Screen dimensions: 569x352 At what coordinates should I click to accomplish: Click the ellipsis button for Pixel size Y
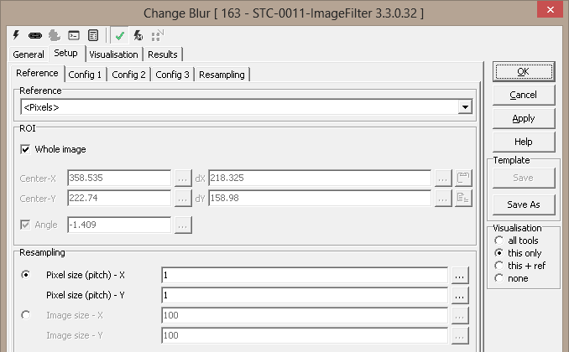459,295
